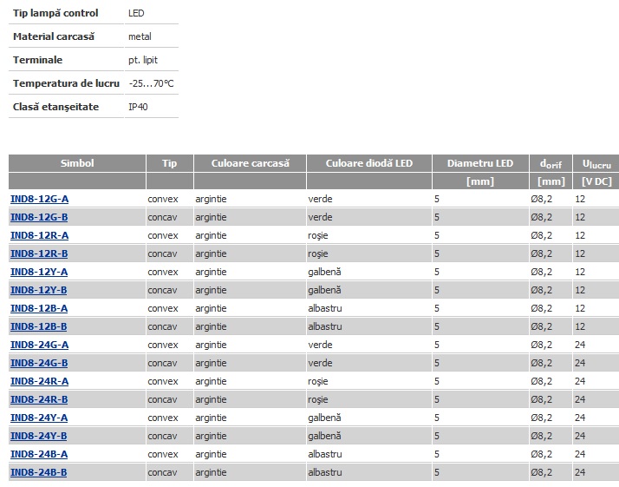619x487 pixels.
Task: Open the IND8-12G-A product link
Action: (x=39, y=199)
